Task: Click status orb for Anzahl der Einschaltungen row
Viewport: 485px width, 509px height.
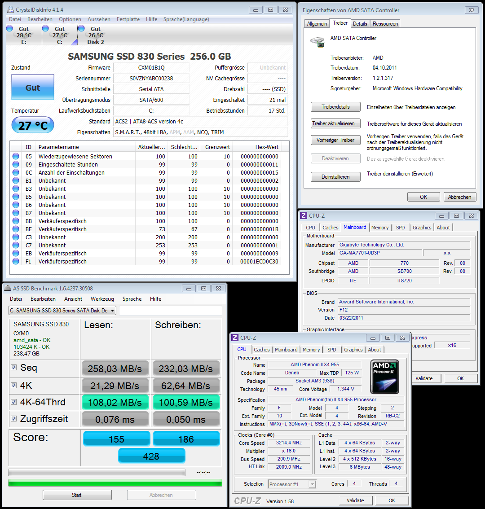Action: 16,172
